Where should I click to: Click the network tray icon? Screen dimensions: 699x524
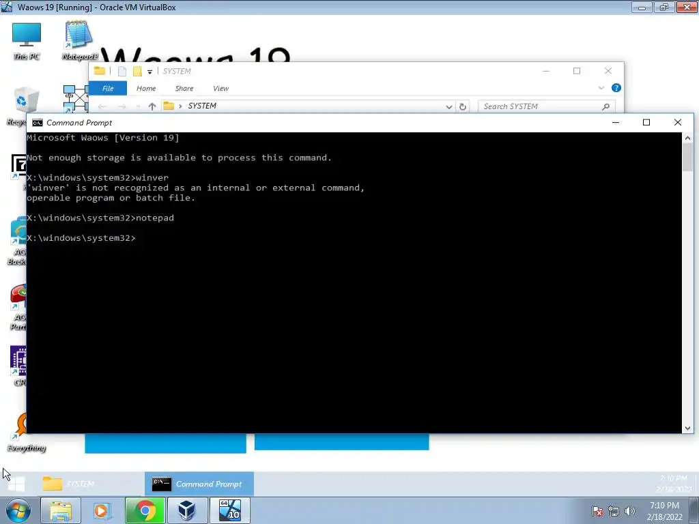[x=614, y=512]
